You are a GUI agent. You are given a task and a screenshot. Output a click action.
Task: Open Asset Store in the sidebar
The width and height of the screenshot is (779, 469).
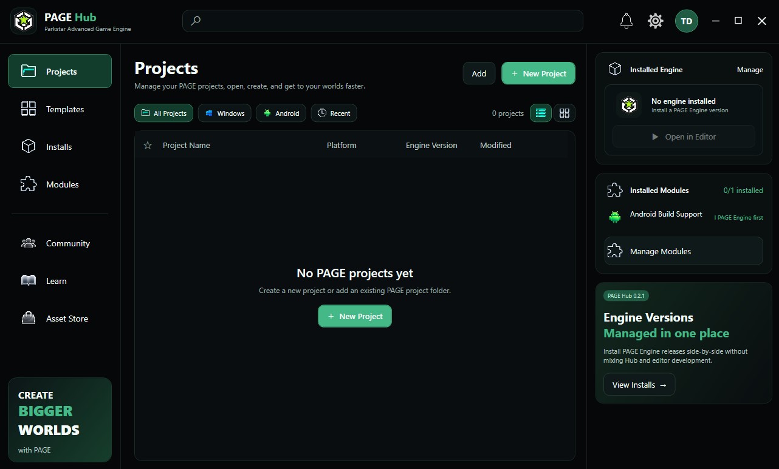pos(60,319)
